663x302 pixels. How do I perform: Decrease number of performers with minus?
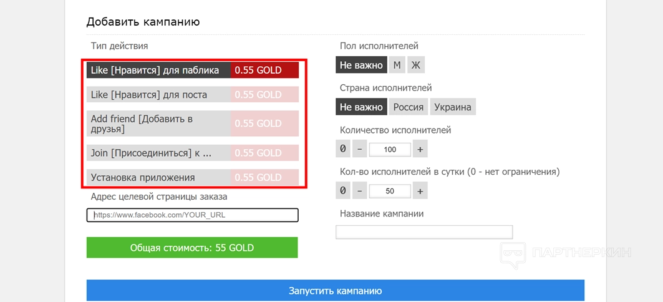coord(360,149)
